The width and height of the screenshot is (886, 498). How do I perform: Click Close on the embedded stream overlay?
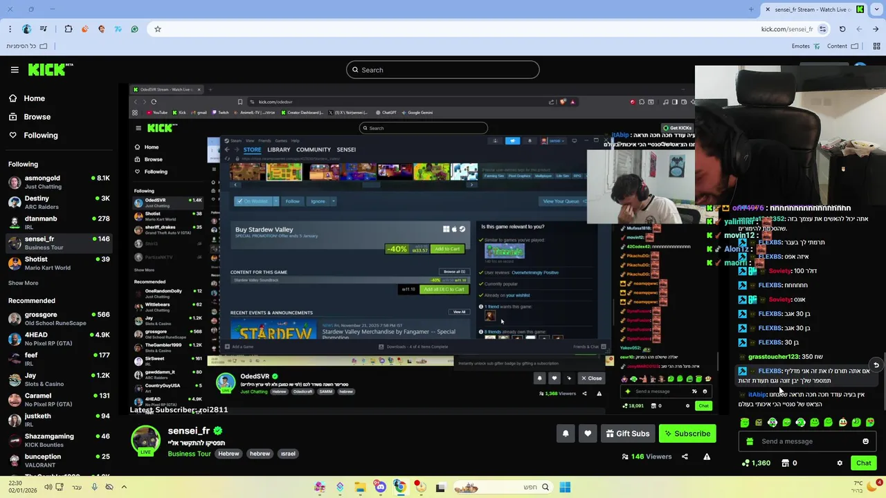pyautogui.click(x=592, y=378)
